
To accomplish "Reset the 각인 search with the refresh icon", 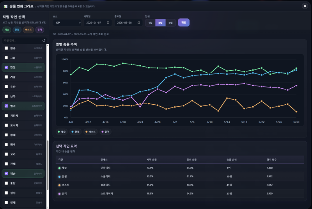I will [44, 41].
